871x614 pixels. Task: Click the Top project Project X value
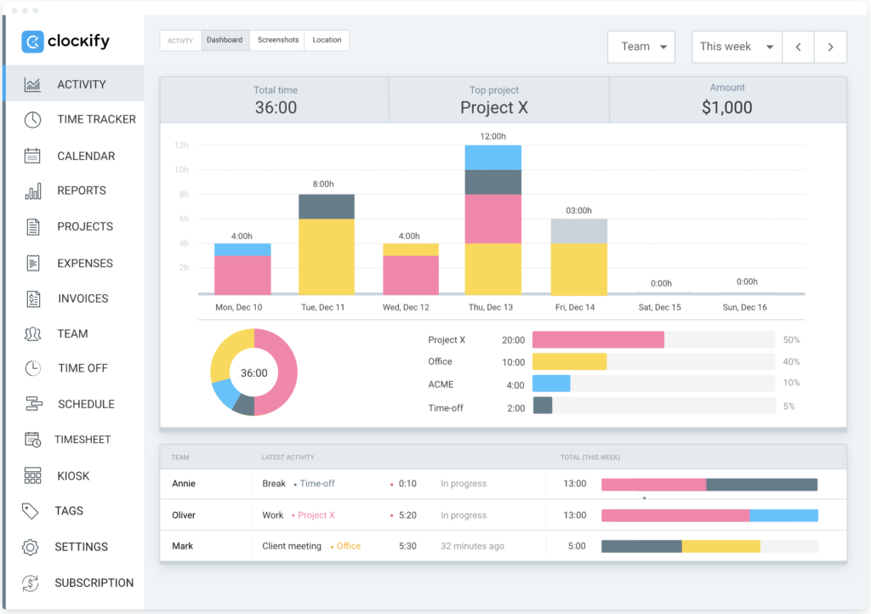(x=494, y=108)
